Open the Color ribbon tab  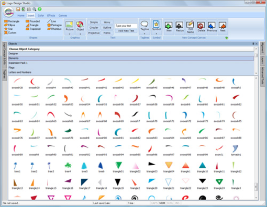pos(41,16)
